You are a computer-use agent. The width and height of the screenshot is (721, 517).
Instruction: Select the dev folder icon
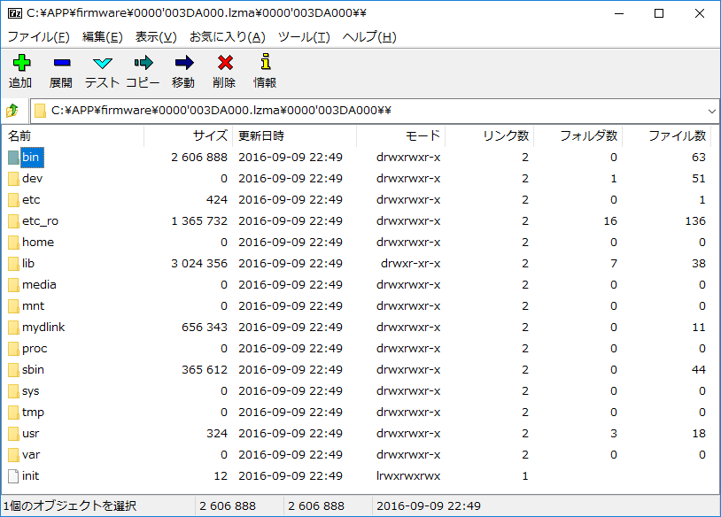(13, 178)
